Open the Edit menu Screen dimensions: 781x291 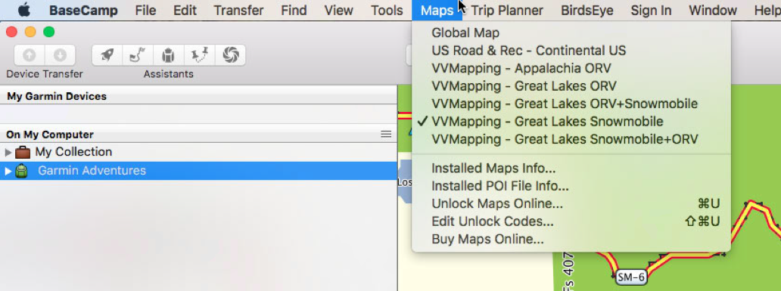185,10
